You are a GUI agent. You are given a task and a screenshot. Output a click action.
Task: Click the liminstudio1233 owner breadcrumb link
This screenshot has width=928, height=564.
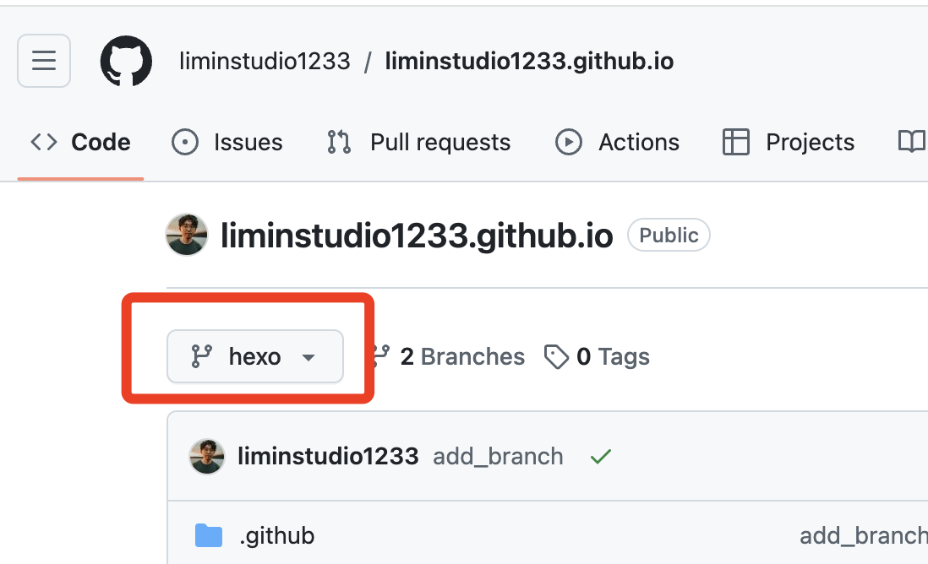click(x=265, y=62)
